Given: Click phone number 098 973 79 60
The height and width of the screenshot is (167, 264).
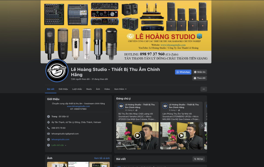Looking at the screenshot, I should point(58,128).
